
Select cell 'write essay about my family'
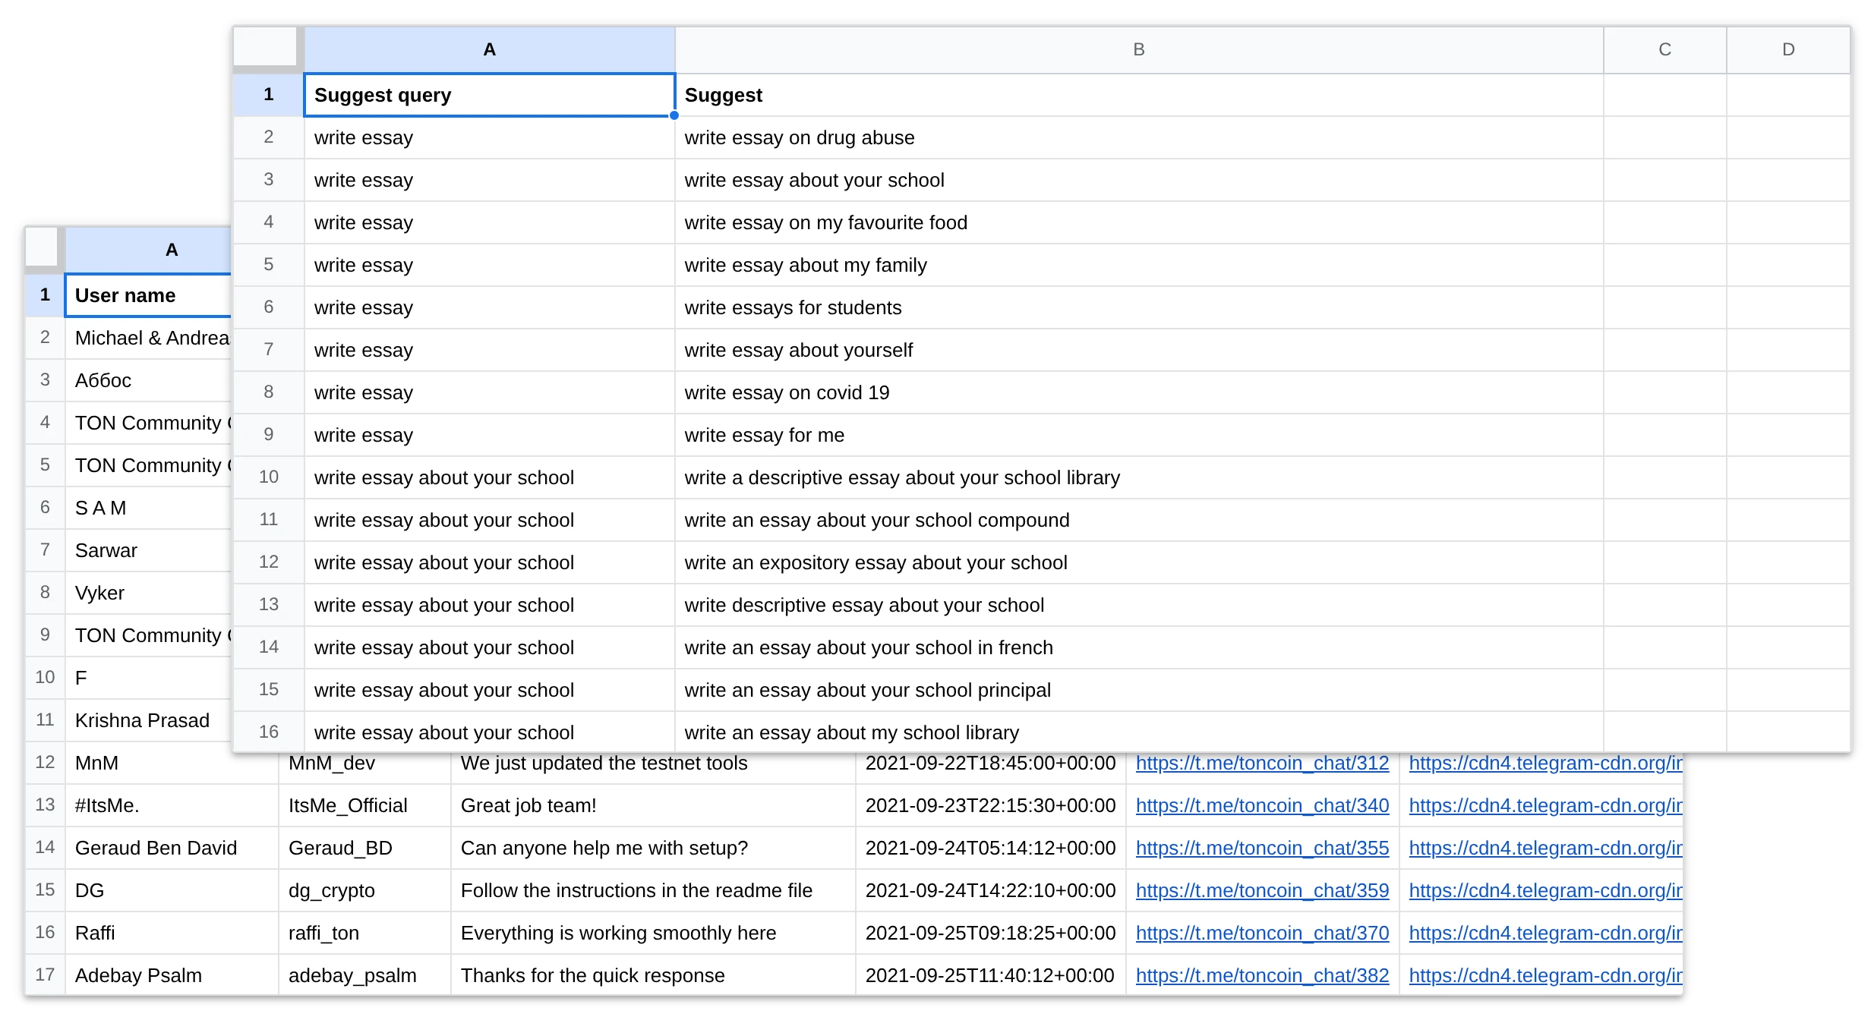click(x=1139, y=265)
